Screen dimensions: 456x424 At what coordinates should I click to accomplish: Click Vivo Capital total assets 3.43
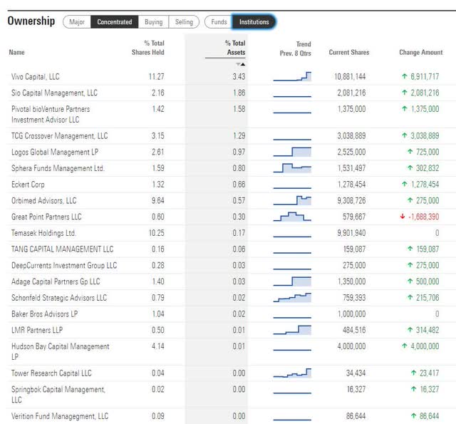point(239,77)
